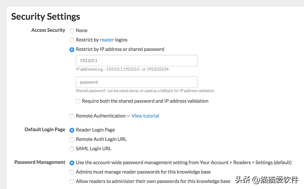This screenshot has height=189, width=304.
Task: Allow readers to administer their own passwords
Action: (72, 182)
